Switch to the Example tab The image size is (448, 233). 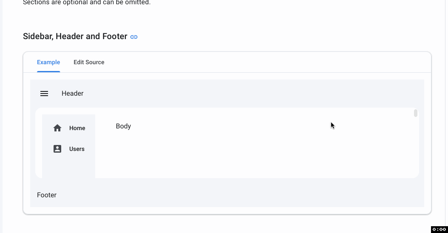click(x=48, y=62)
